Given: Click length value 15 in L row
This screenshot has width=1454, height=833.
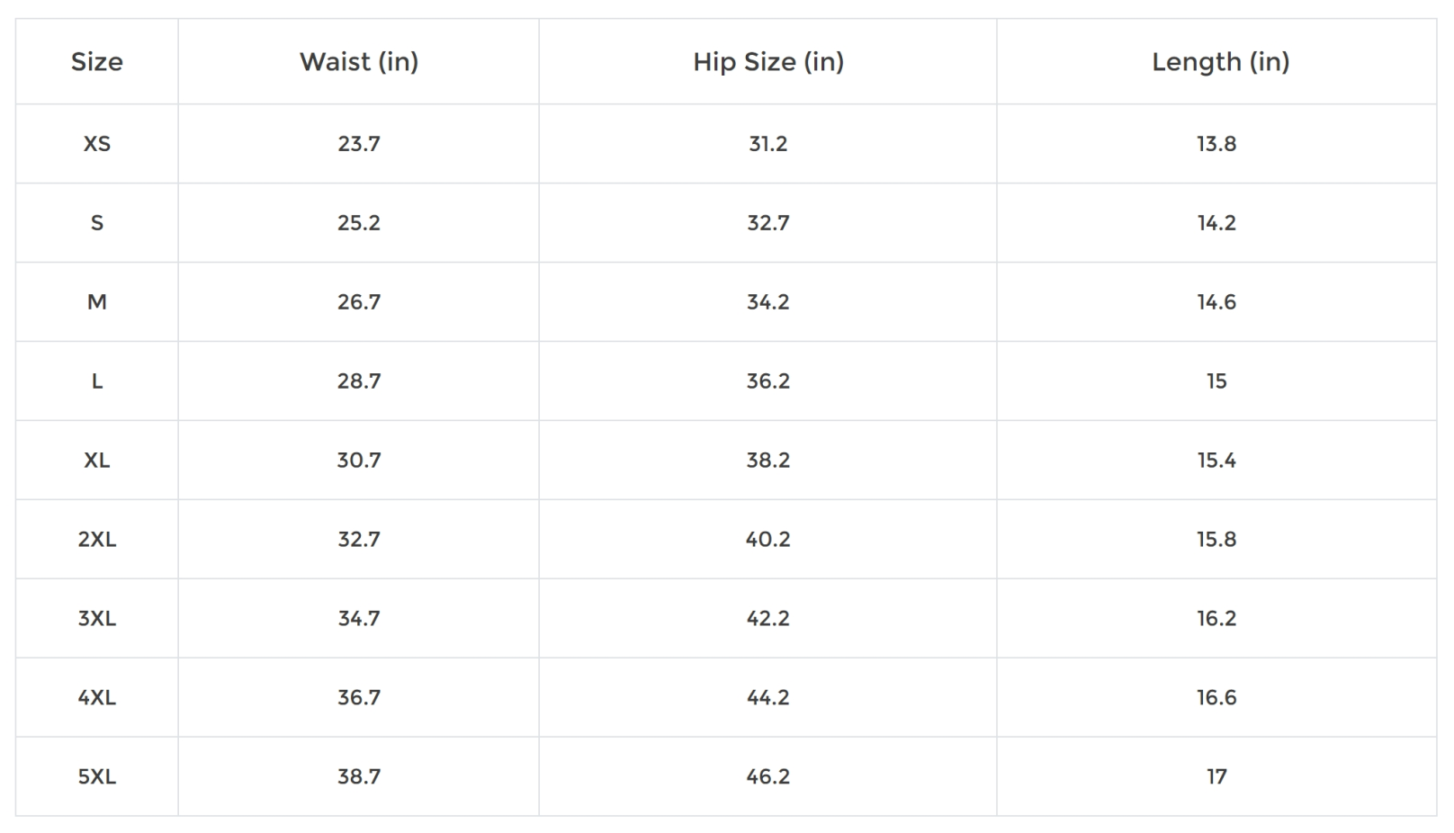Looking at the screenshot, I should pyautogui.click(x=1216, y=381).
